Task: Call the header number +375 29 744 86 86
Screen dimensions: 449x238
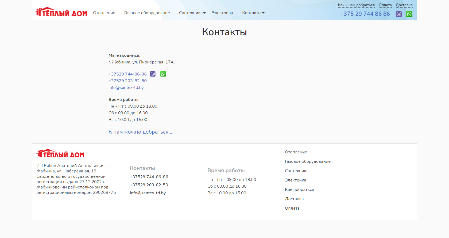Action: click(x=365, y=14)
